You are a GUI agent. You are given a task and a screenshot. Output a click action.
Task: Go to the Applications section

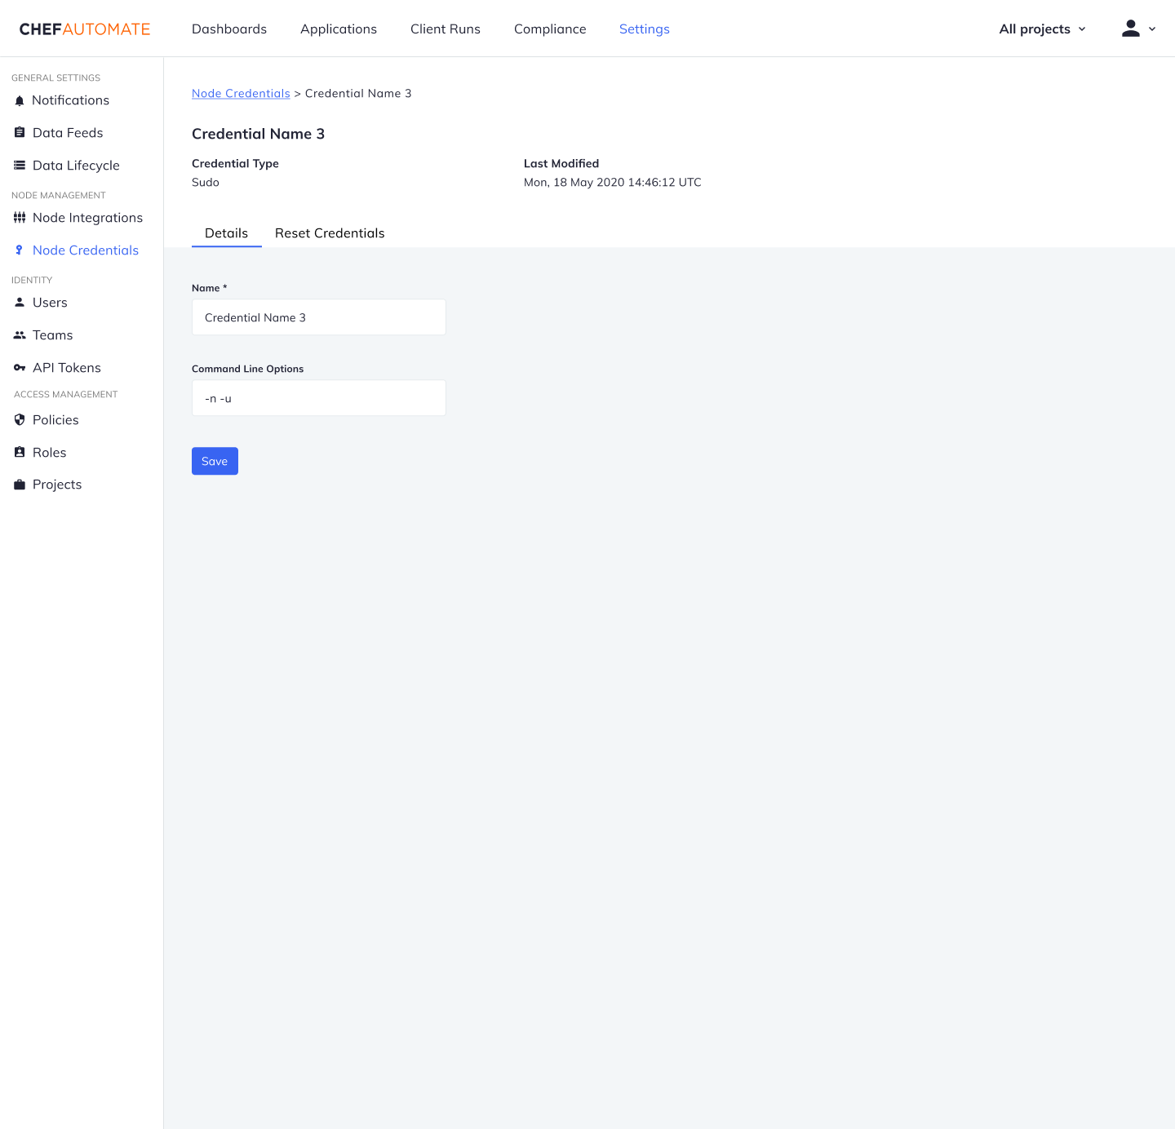[339, 29]
